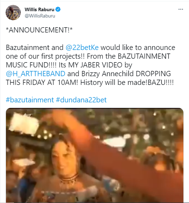Screen dimensions: 189x203
Task: Open the Willis Raburu display name profile link
Action: [x=40, y=9]
